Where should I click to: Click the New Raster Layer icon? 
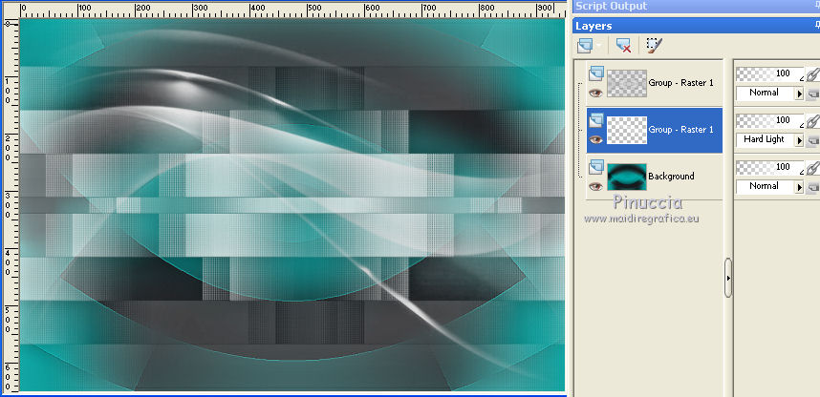(585, 46)
